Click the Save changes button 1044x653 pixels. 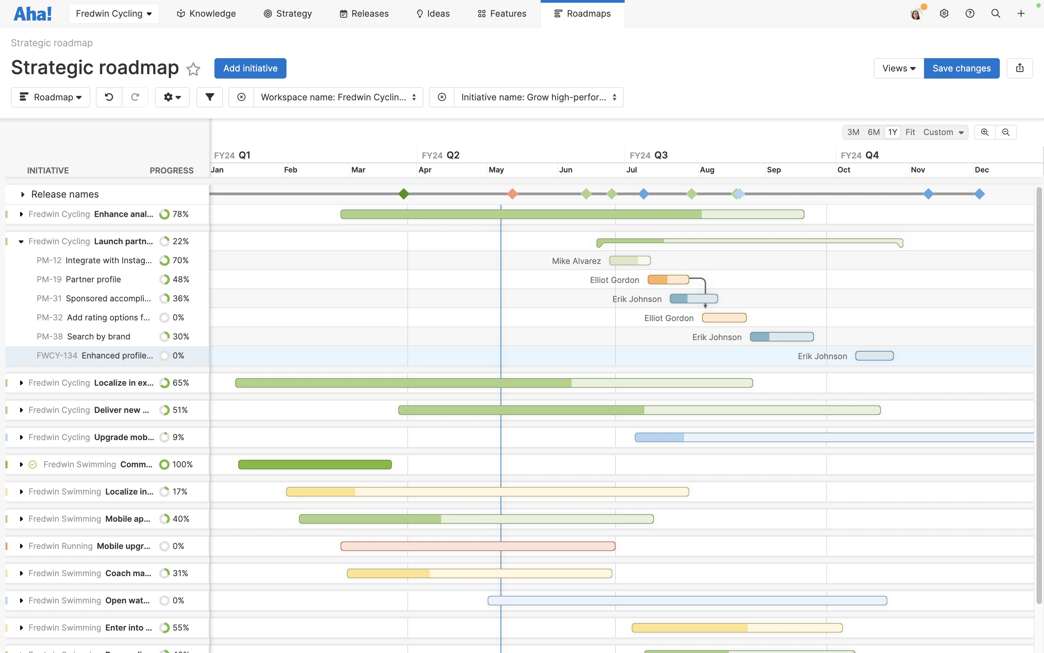961,68
